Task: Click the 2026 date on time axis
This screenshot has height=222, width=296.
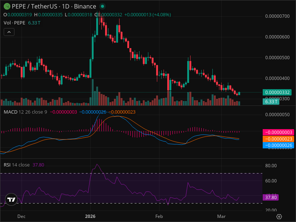Action: coord(90,216)
